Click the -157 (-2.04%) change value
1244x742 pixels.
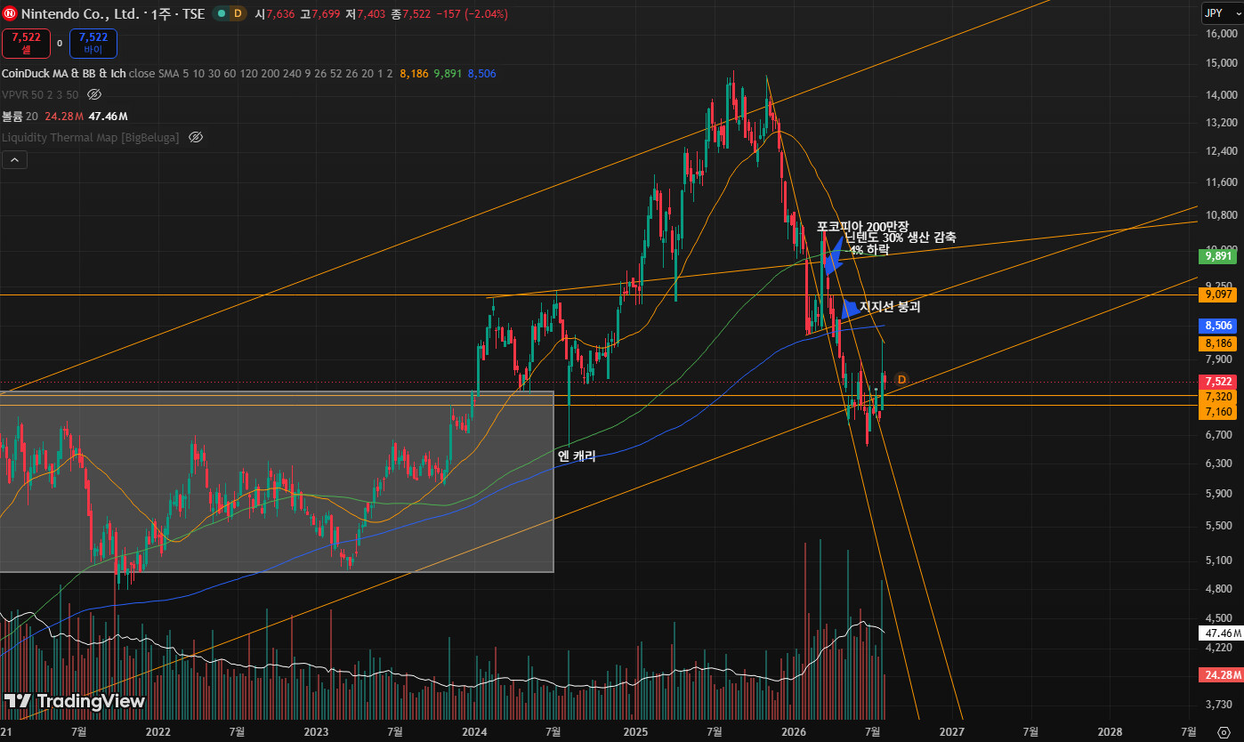click(473, 13)
